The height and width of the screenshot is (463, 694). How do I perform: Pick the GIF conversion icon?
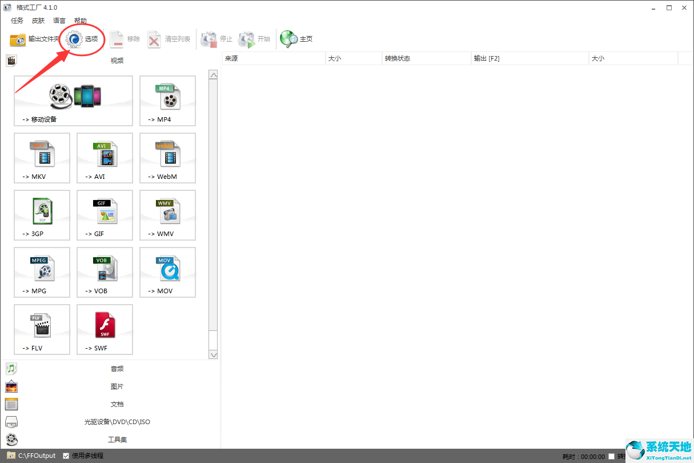105,211
